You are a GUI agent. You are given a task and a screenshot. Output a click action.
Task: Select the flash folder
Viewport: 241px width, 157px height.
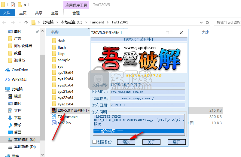point(62,47)
